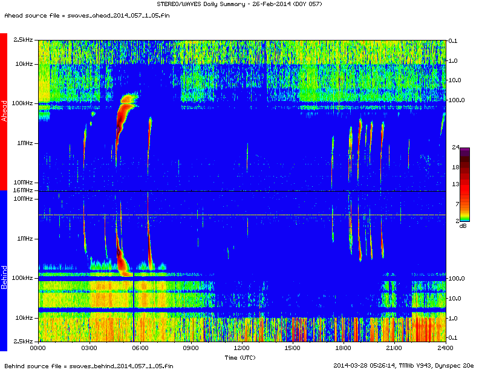Click the Ahead panel right-axis 10.0 label
479x370 pixels.
455,80
